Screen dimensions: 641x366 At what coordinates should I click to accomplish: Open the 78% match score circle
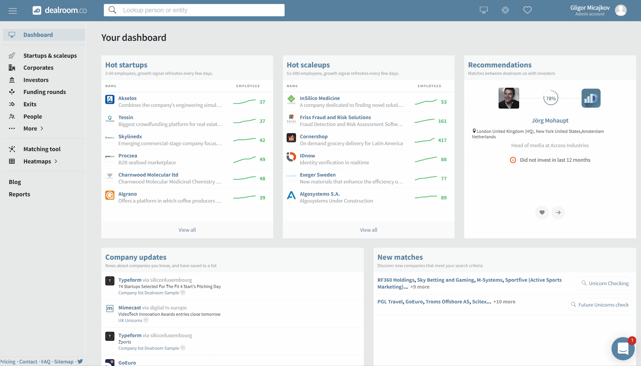(x=551, y=98)
